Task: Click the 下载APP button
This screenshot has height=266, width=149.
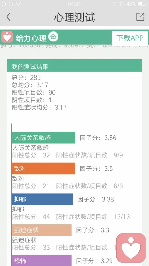Action: pyautogui.click(x=130, y=38)
